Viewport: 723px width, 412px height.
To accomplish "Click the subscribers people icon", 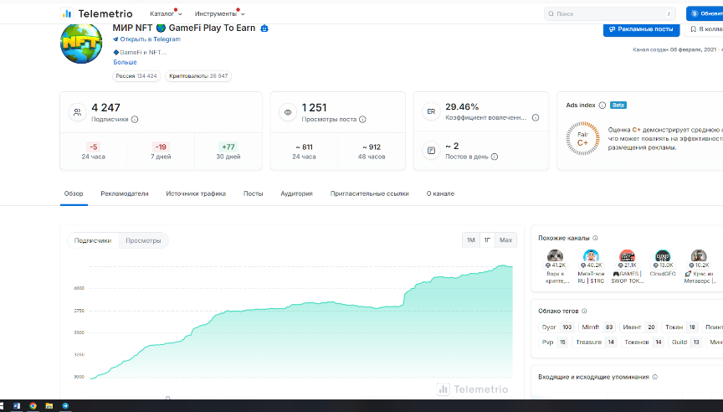I will [78, 112].
